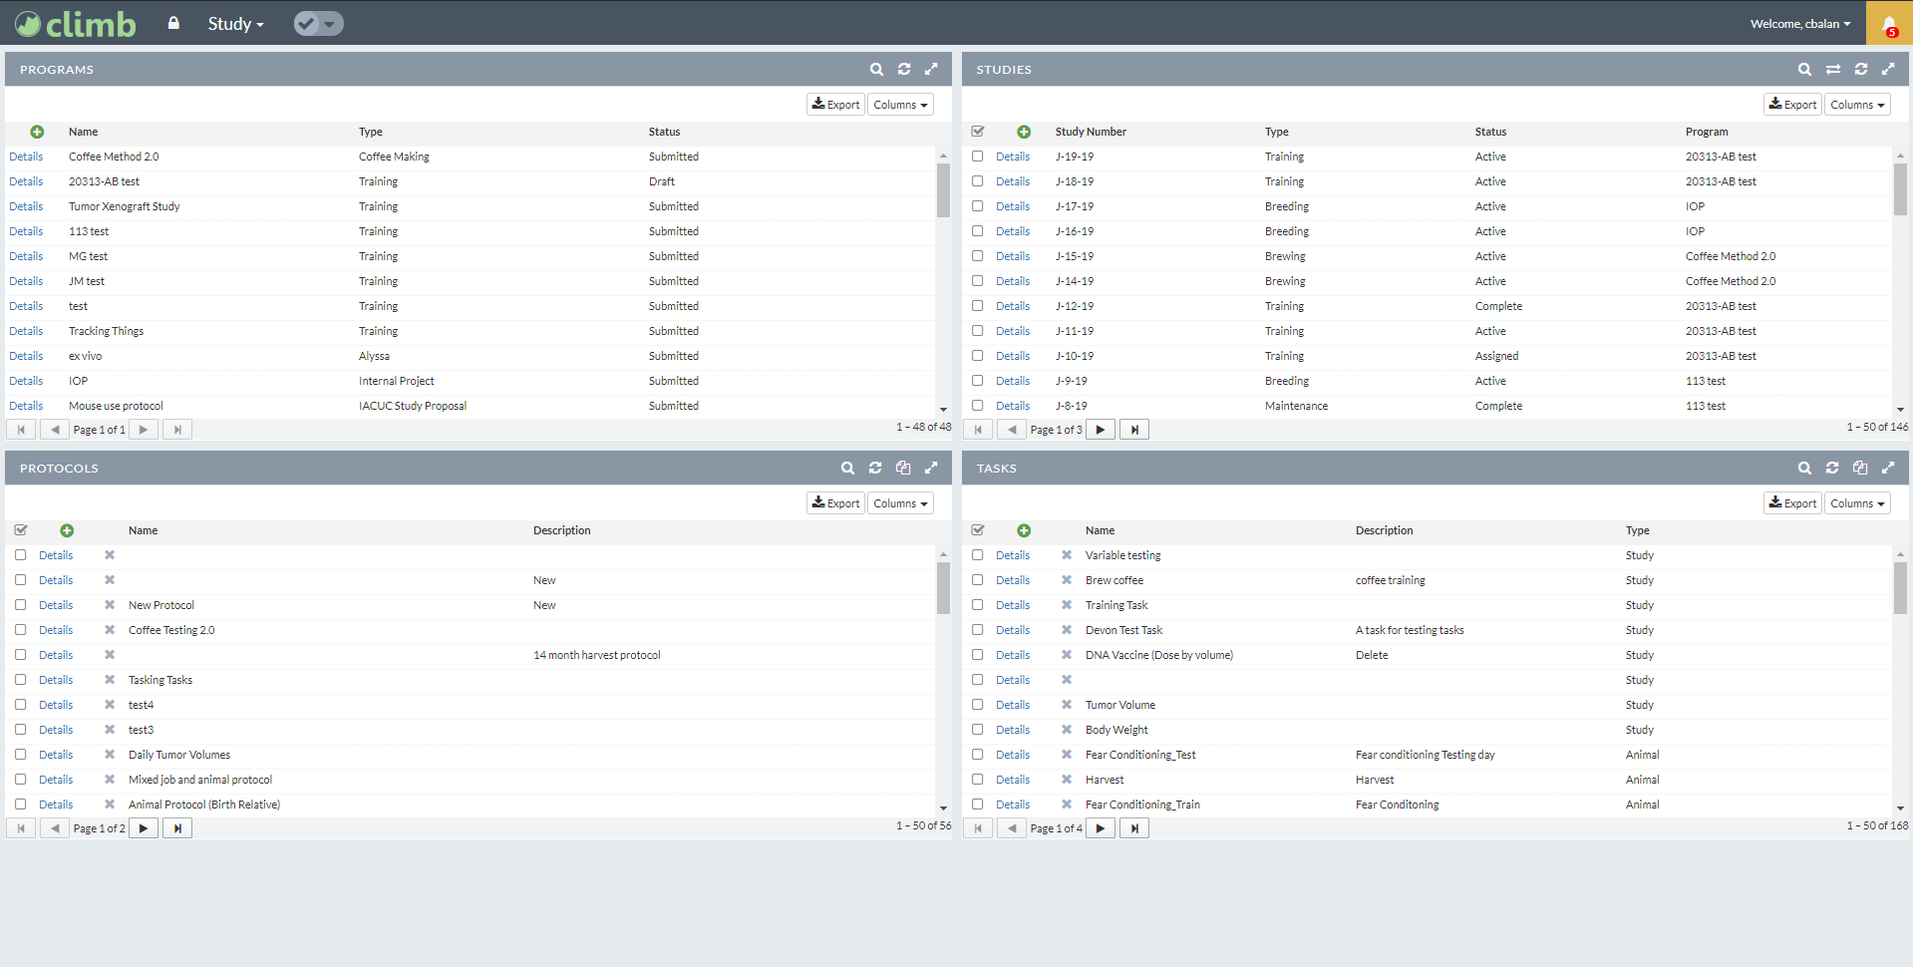Open the checkmark workflow dropdown
The height and width of the screenshot is (967, 1913).
click(x=319, y=24)
